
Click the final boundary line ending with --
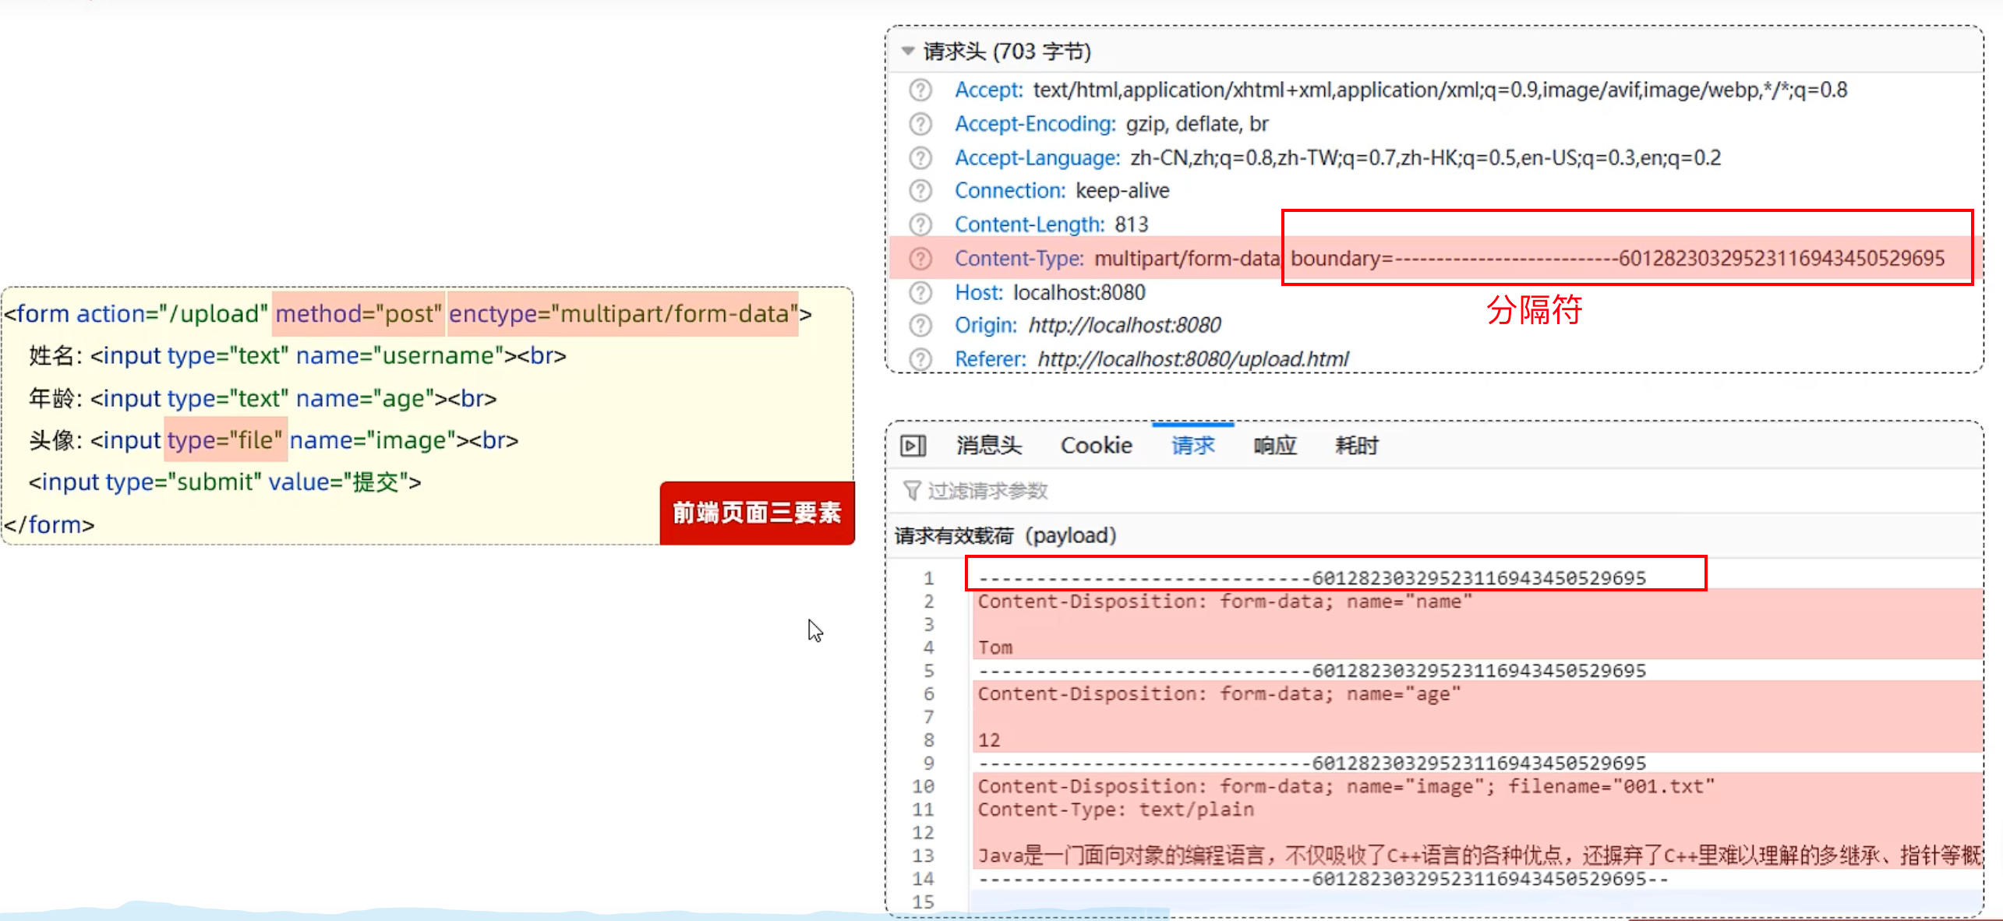pos(1323,880)
